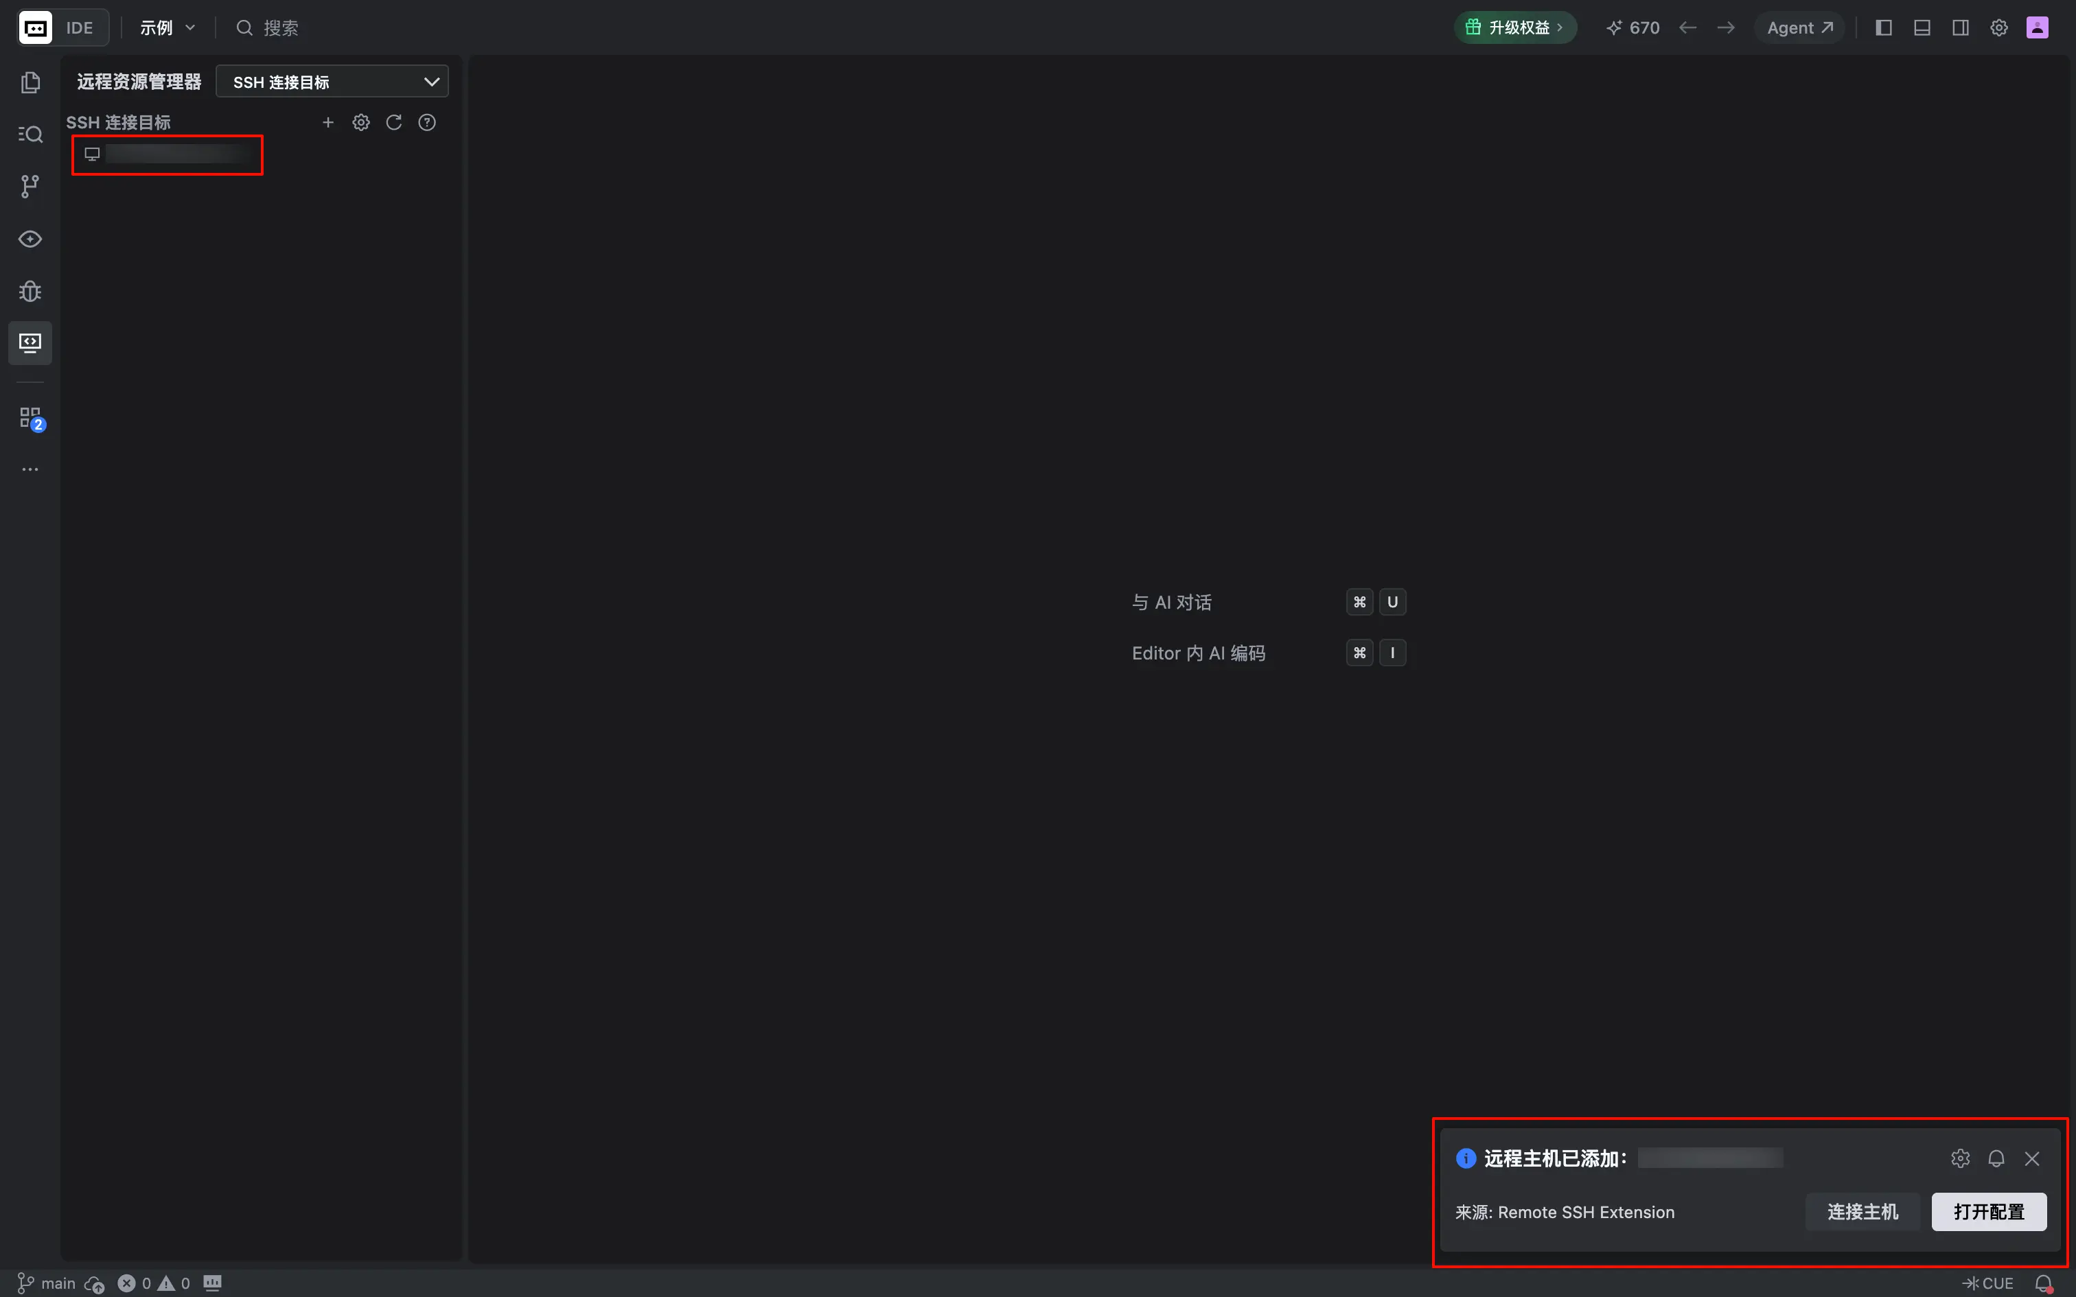Image resolution: width=2076 pixels, height=1297 pixels.
Task: Click the plus icon to add SSH target
Action: pos(327,123)
